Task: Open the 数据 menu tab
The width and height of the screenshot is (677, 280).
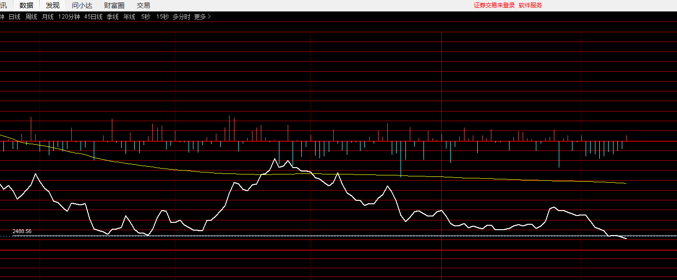Action: click(26, 5)
